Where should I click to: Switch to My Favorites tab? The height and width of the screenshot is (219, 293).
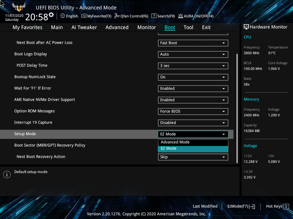27,27
